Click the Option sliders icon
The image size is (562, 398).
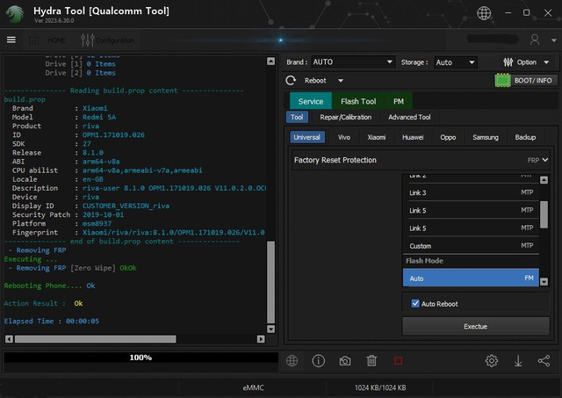point(508,62)
